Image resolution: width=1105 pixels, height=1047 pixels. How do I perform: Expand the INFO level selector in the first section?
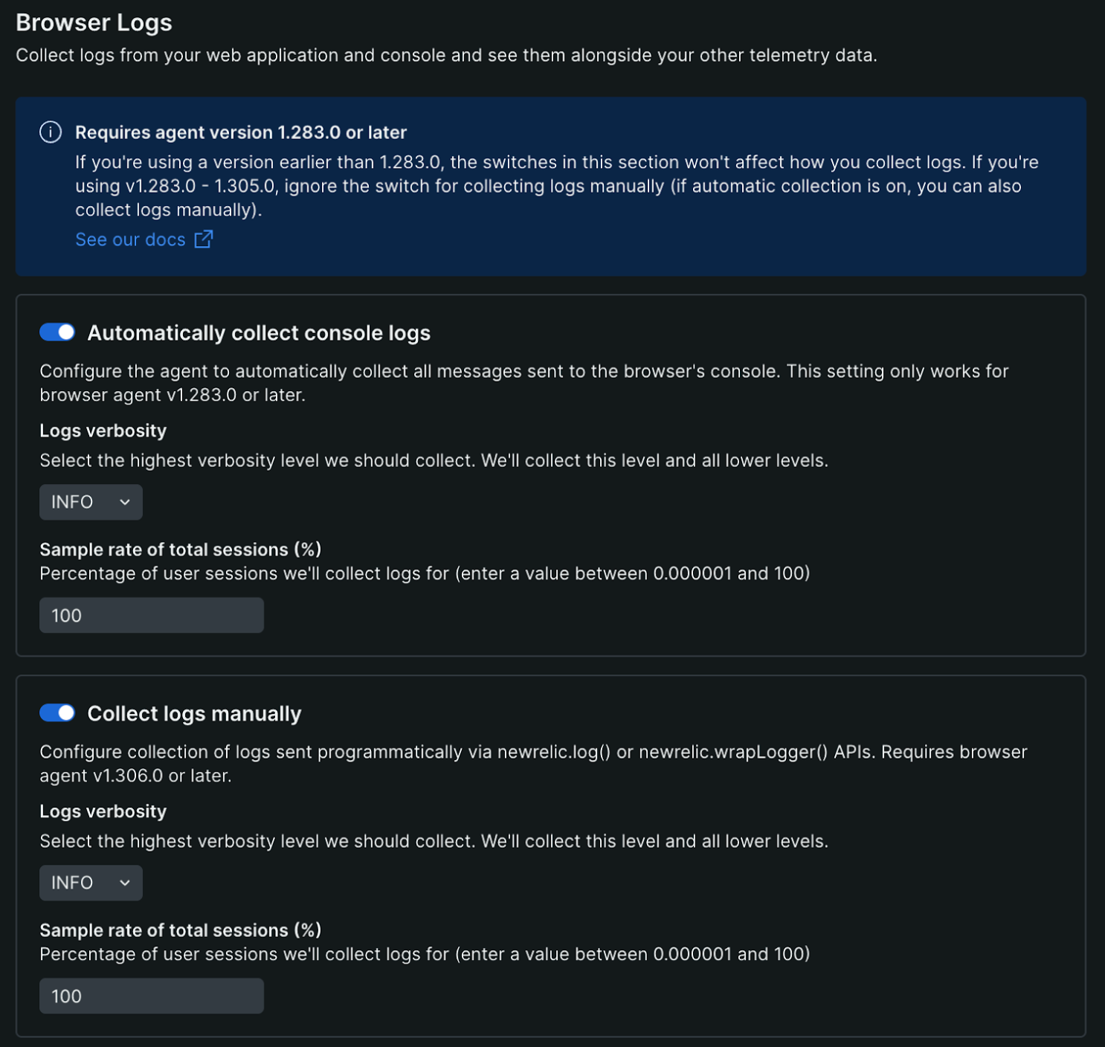click(91, 502)
